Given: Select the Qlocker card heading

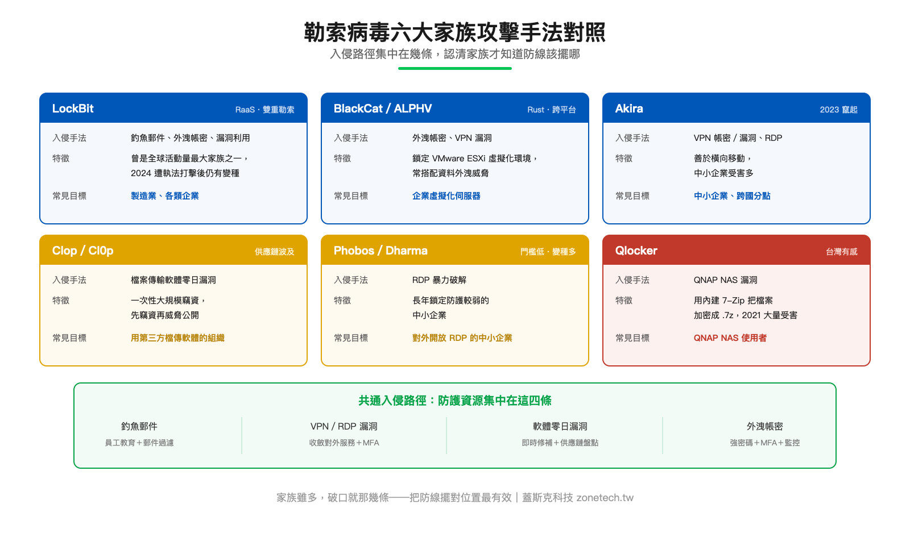Looking at the screenshot, I should (636, 251).
